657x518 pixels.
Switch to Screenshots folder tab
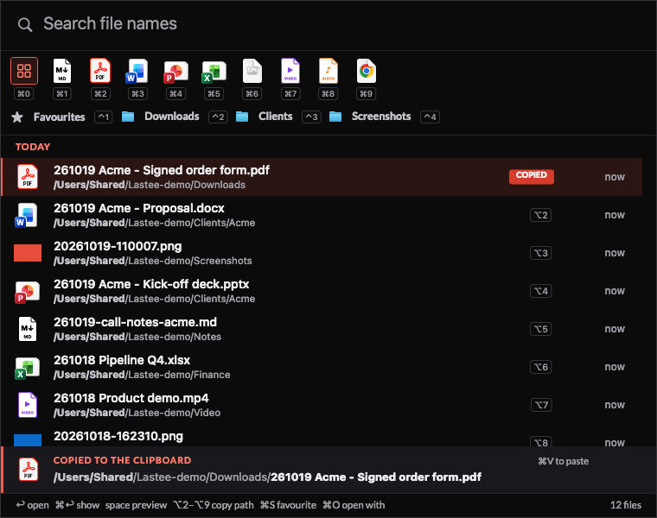(381, 117)
